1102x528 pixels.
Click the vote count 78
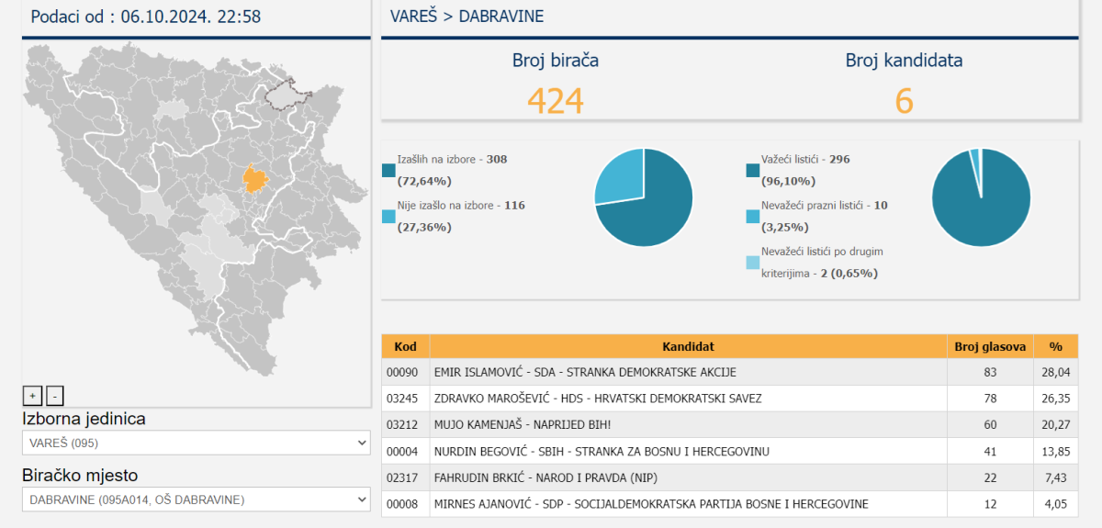[x=990, y=399]
